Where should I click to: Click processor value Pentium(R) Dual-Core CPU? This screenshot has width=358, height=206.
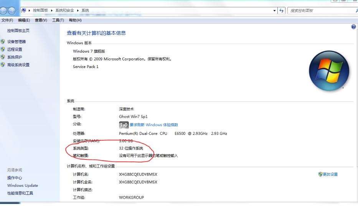point(143,133)
